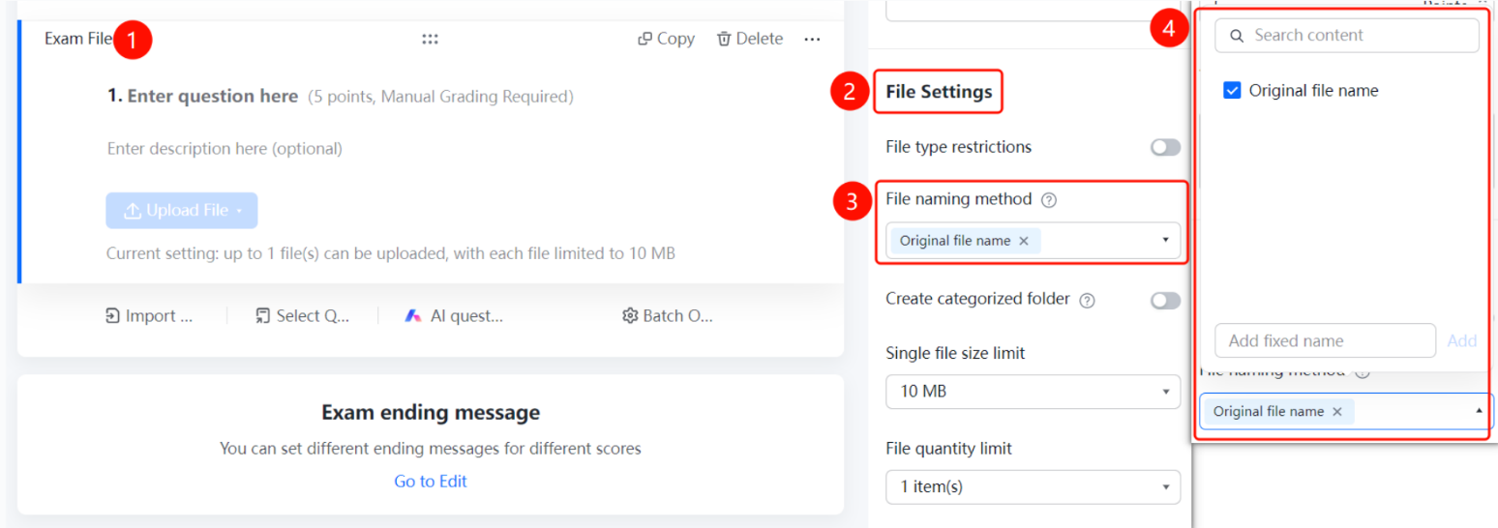
Task: Open Import questions option
Action: click(149, 315)
